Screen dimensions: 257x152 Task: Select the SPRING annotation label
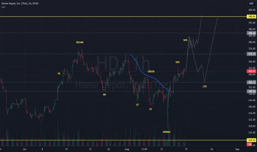tap(167, 132)
